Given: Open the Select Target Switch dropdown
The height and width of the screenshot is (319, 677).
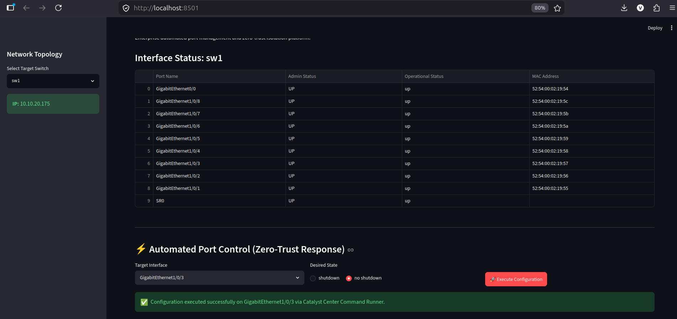Looking at the screenshot, I should 53,81.
